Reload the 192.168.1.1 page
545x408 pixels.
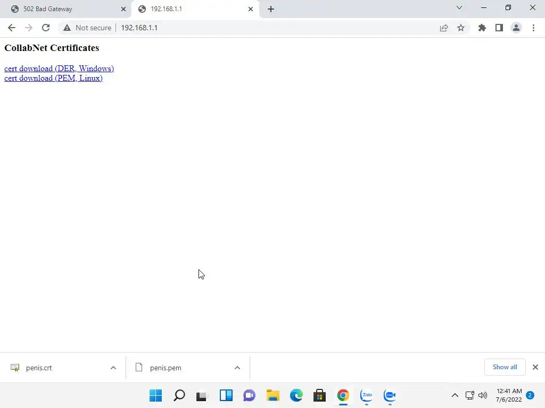46,28
